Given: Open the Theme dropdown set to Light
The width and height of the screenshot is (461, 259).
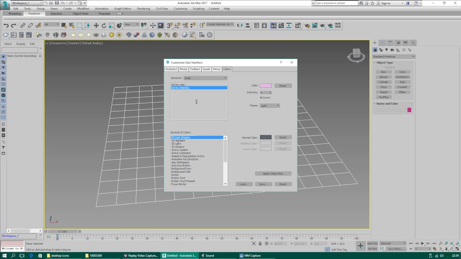Looking at the screenshot, I should click(x=270, y=105).
